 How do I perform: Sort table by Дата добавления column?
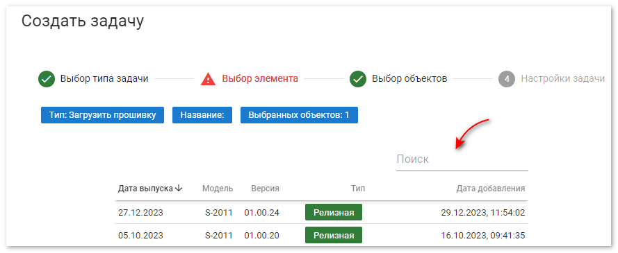pos(491,188)
